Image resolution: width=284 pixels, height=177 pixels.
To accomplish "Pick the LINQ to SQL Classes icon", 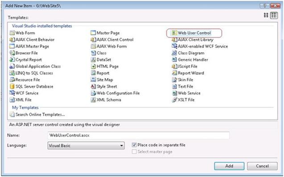I will click(12, 73).
